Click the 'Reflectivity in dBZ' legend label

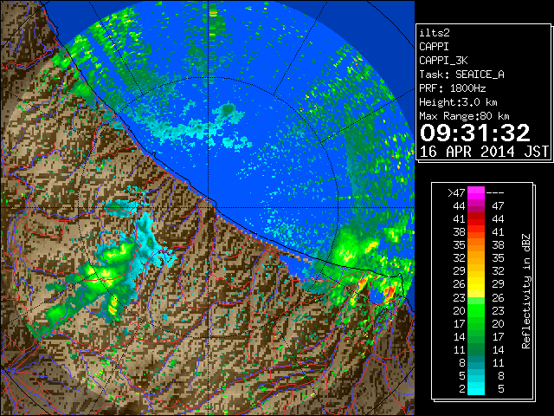coord(525,291)
